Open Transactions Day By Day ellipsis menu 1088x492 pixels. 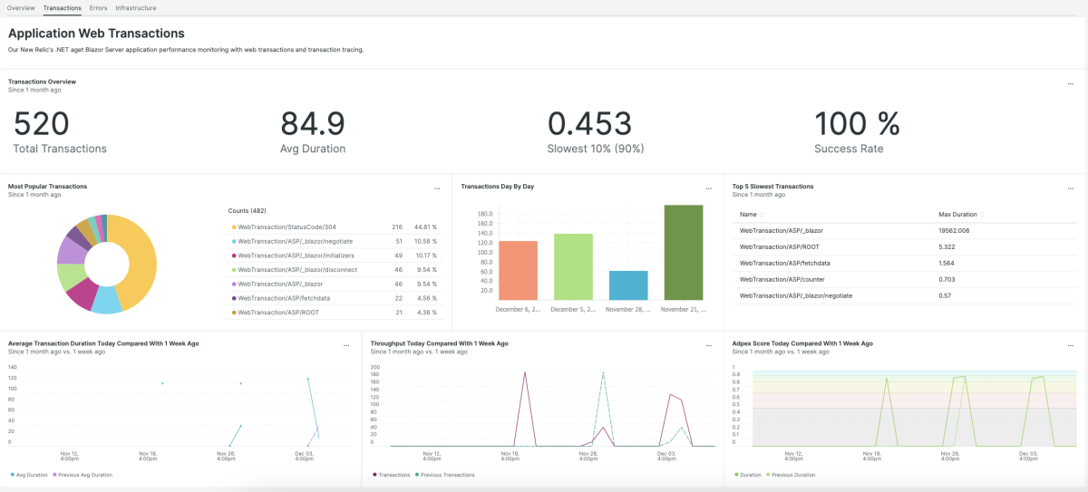[x=708, y=188]
